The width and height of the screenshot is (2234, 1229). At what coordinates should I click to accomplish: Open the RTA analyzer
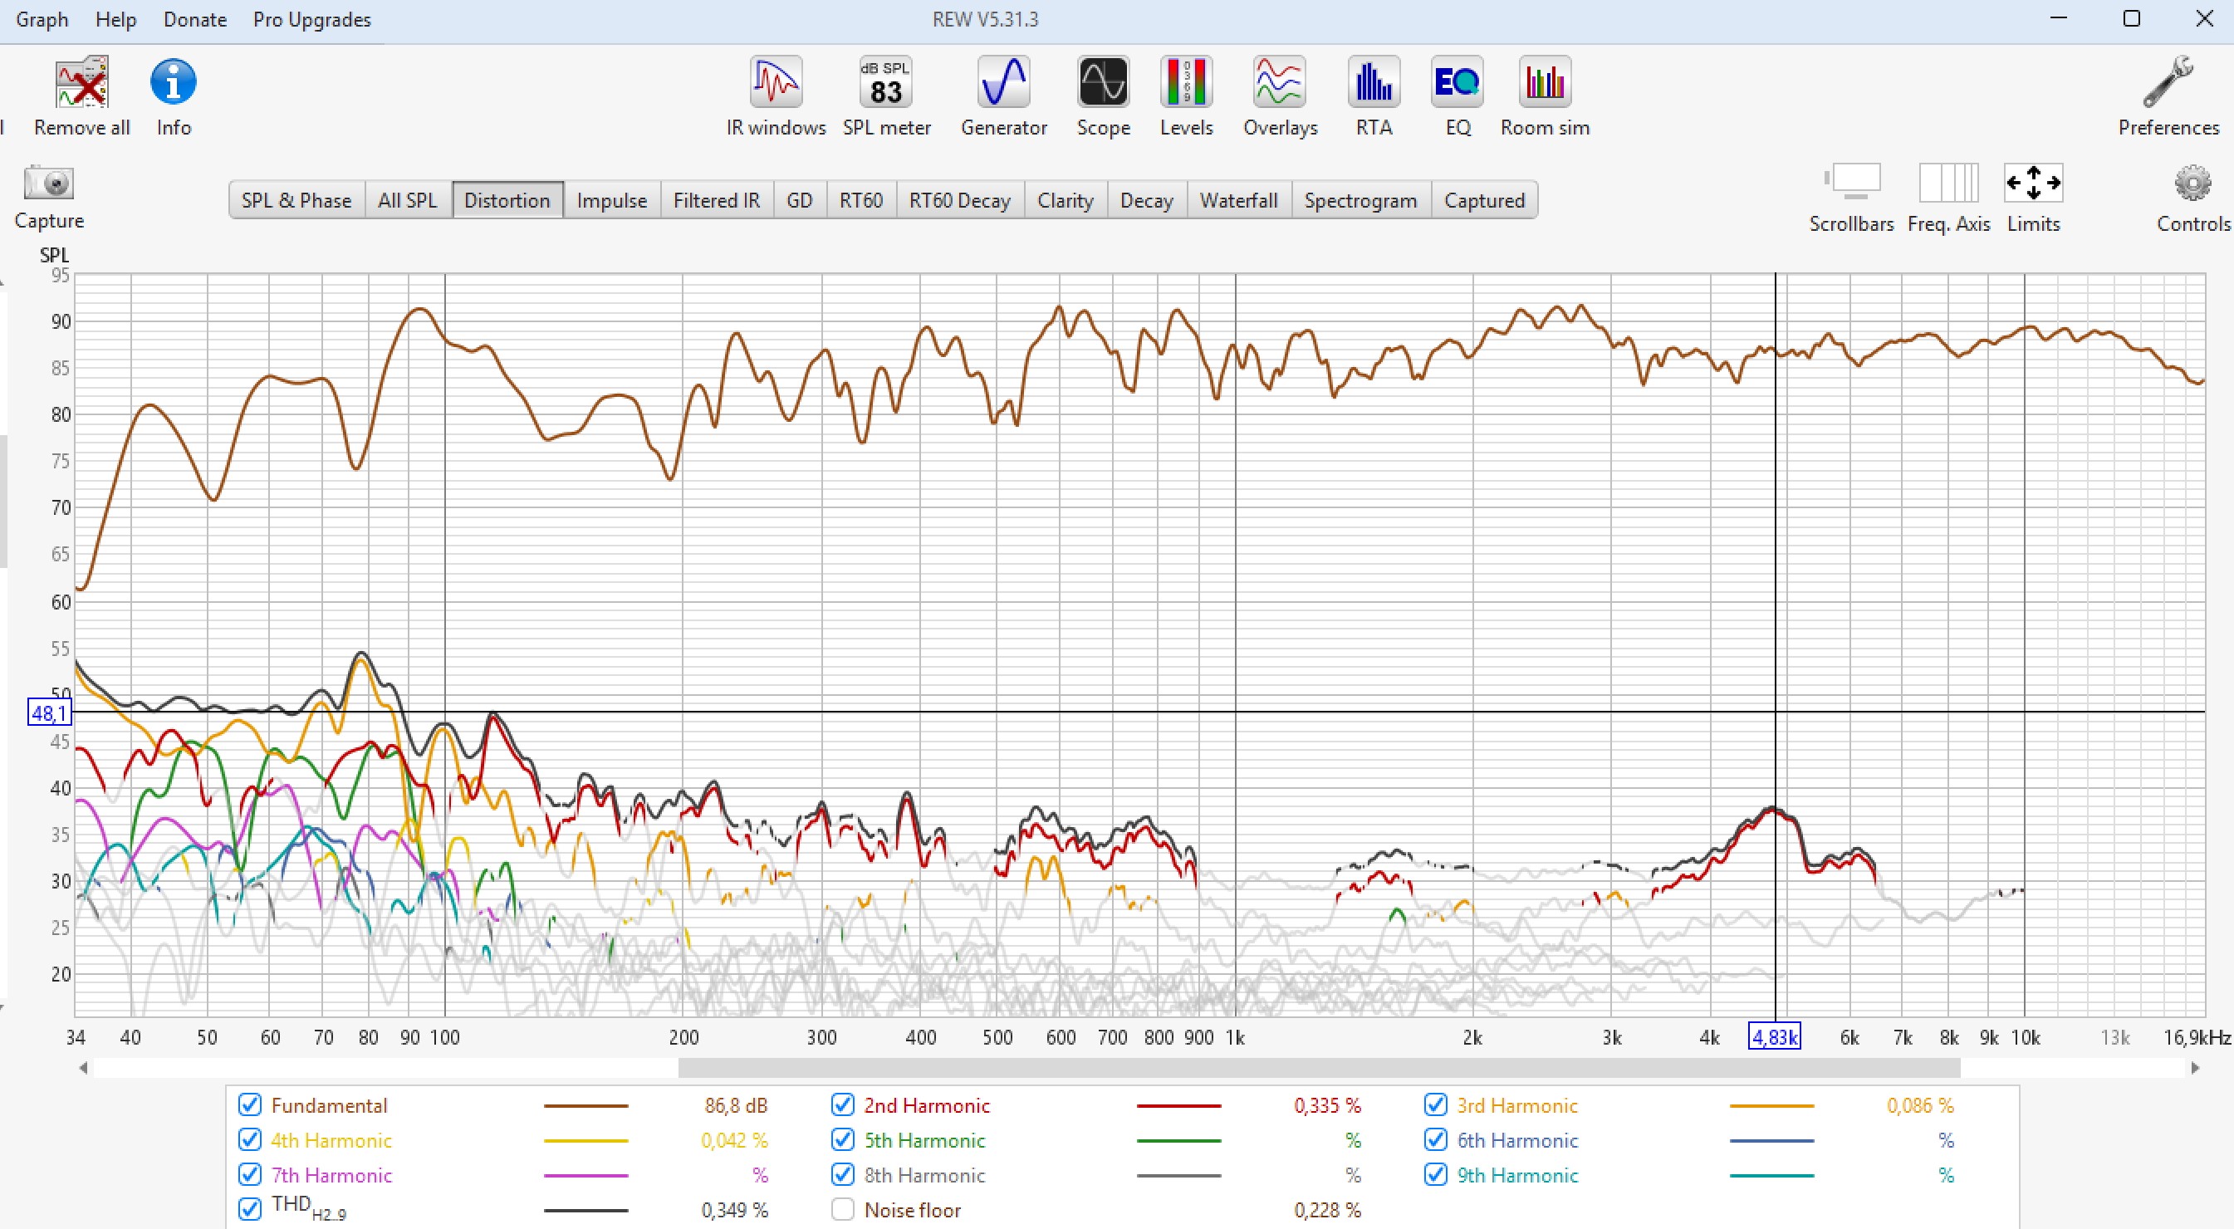pyautogui.click(x=1374, y=82)
